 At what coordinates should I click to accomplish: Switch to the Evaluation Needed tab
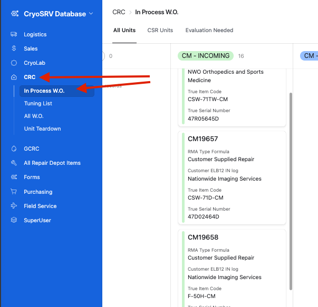(x=209, y=30)
